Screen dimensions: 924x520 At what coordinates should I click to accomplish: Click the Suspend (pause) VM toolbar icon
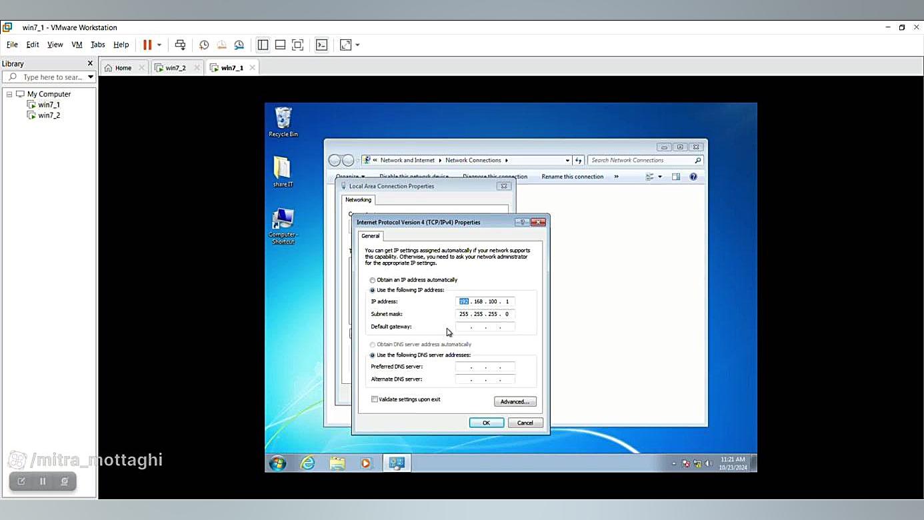point(147,45)
